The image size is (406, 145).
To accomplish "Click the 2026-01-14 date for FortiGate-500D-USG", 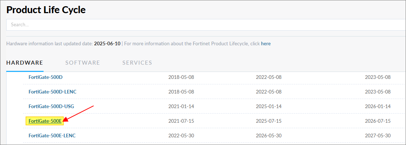I will 377,106.
